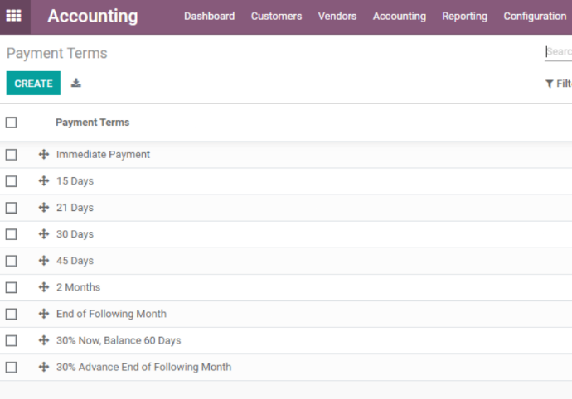
Task: Toggle the select-all checkbox in header
Action: [x=12, y=123]
